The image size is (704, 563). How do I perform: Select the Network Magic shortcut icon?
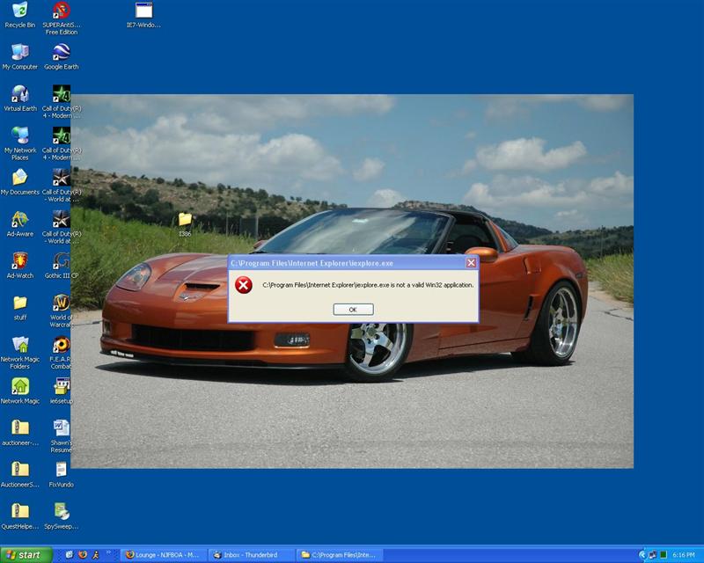(x=19, y=387)
